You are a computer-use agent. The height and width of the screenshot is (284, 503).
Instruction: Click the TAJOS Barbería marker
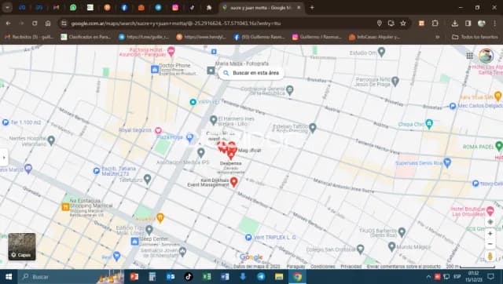point(402,231)
